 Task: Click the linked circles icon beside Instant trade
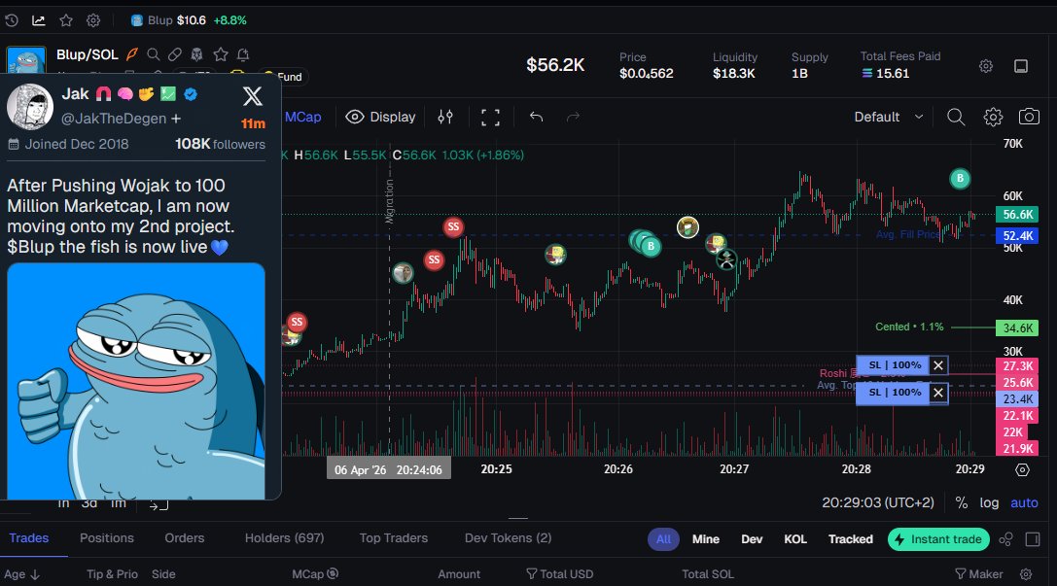pyautogui.click(x=1005, y=538)
